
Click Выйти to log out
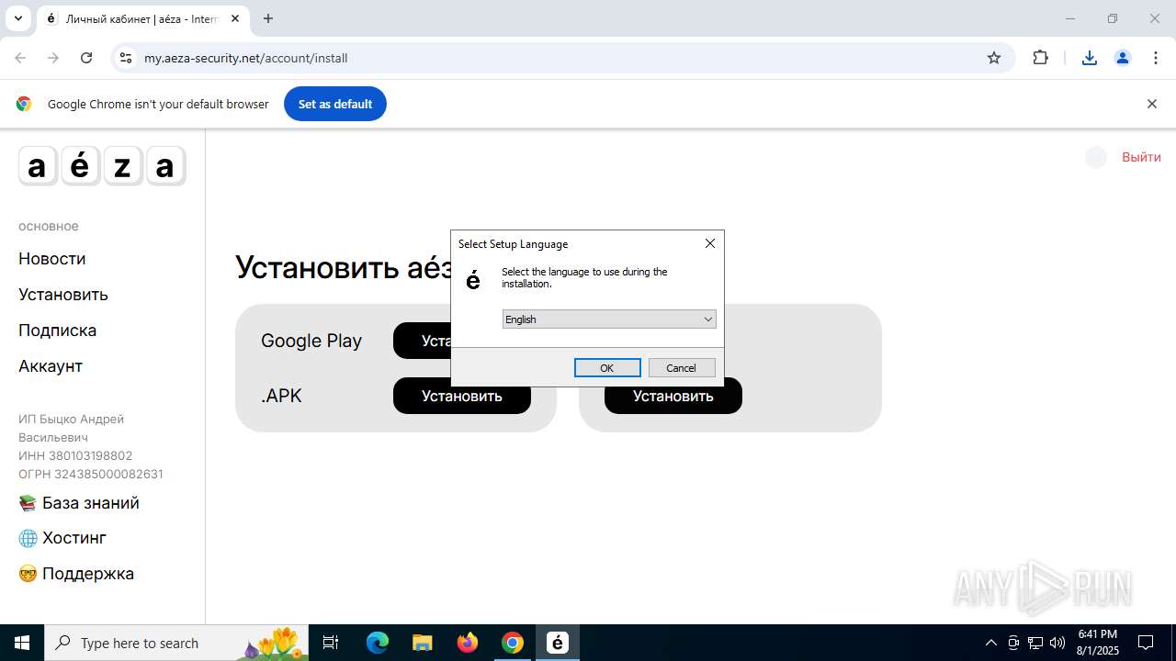click(x=1141, y=157)
